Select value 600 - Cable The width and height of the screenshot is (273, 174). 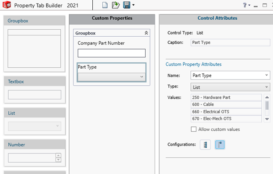click(x=226, y=104)
